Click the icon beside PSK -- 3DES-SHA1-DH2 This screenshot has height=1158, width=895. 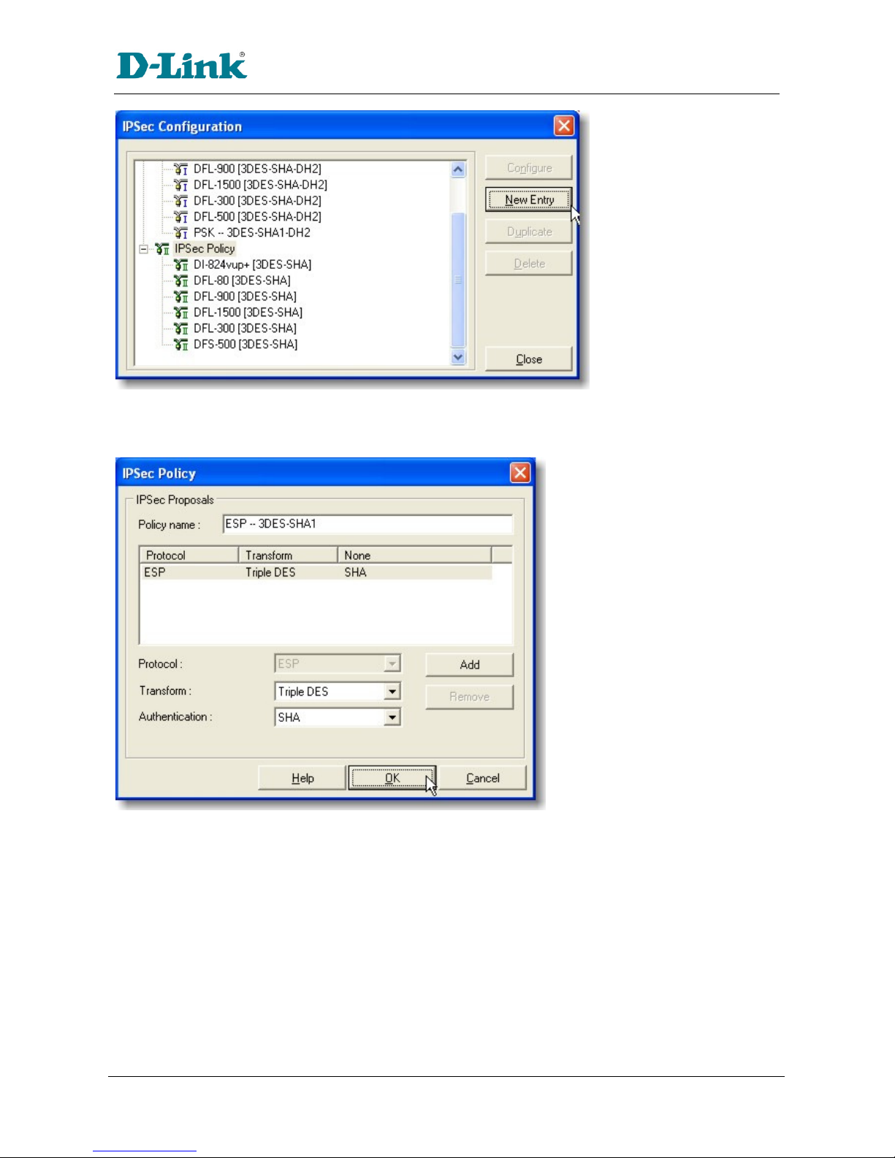(181, 233)
